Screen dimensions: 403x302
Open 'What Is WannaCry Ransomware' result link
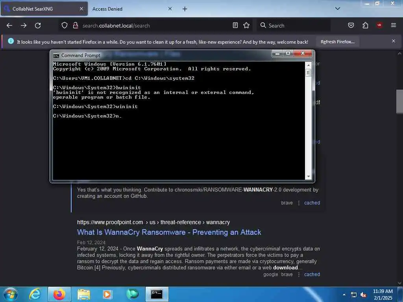[169, 232]
